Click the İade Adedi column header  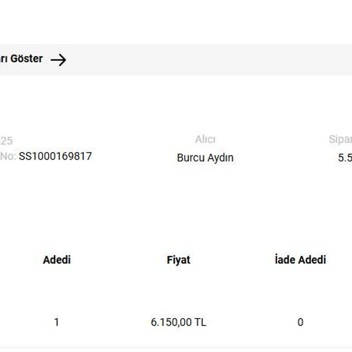[x=300, y=260]
